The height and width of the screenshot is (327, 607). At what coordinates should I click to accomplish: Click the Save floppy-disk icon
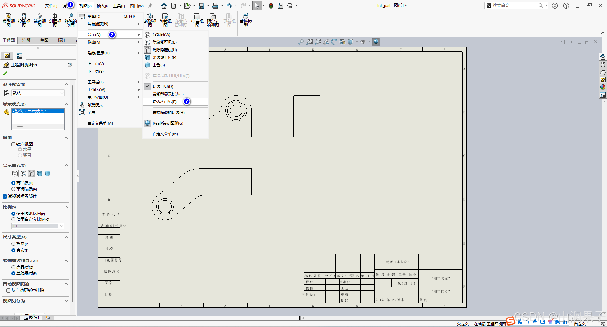pyautogui.click(x=201, y=6)
